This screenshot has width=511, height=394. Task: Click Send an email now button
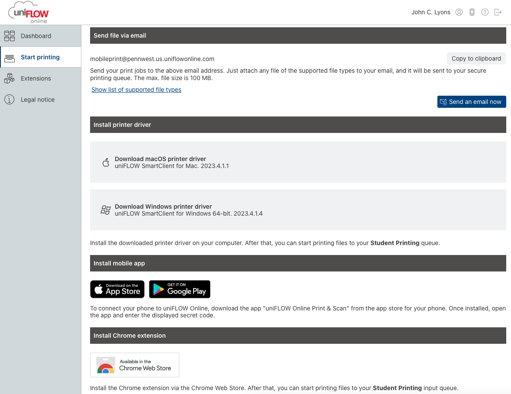[472, 102]
